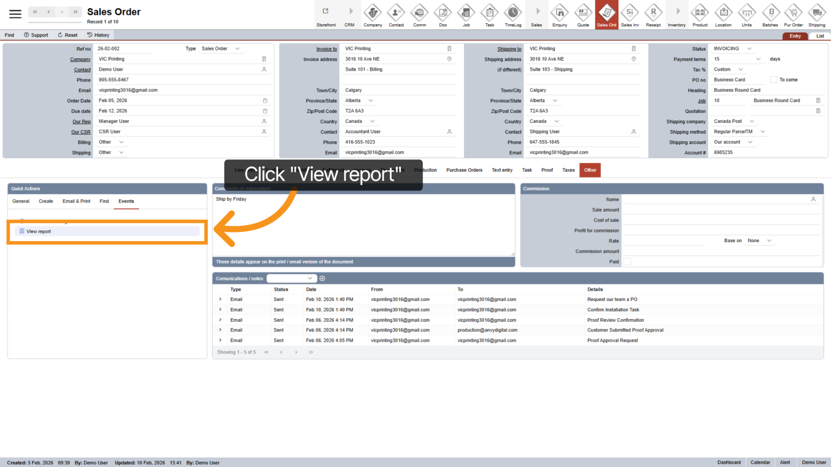Open the Product module
The height and width of the screenshot is (467, 831).
(700, 15)
